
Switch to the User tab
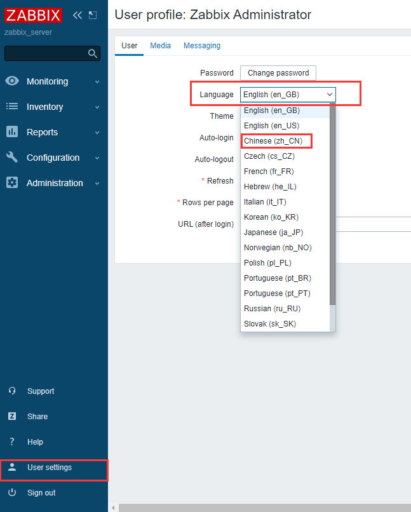coord(130,46)
